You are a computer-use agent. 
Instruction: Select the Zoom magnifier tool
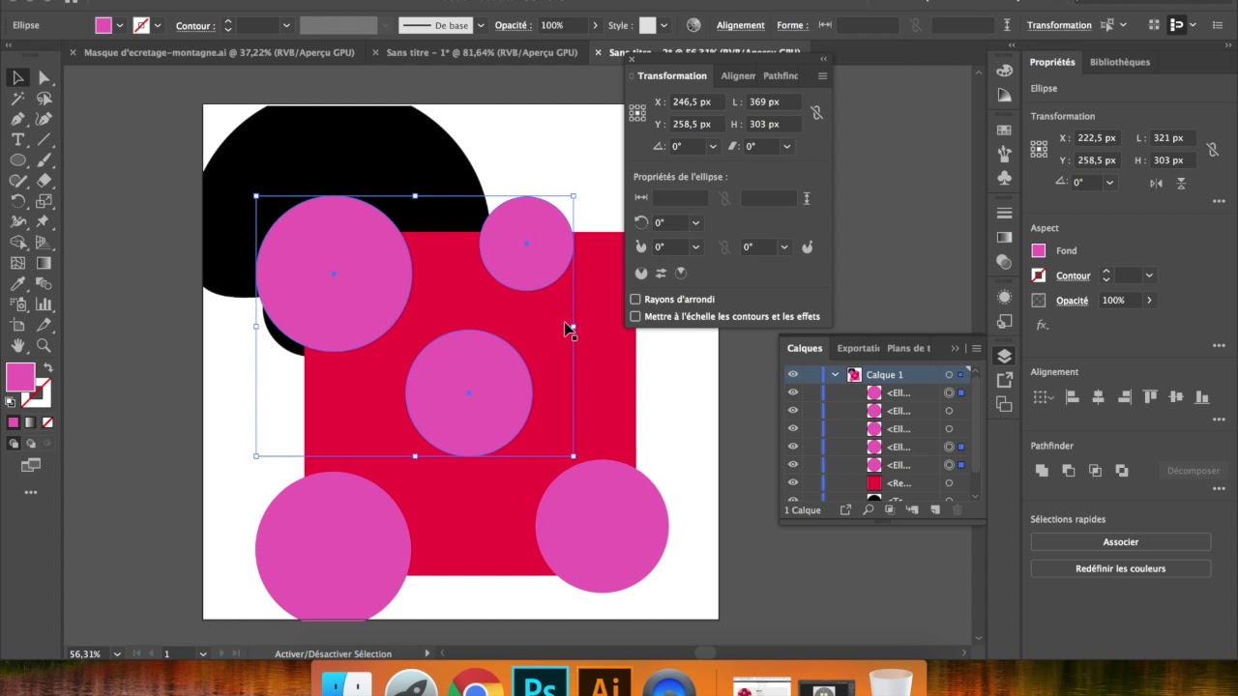tap(44, 346)
